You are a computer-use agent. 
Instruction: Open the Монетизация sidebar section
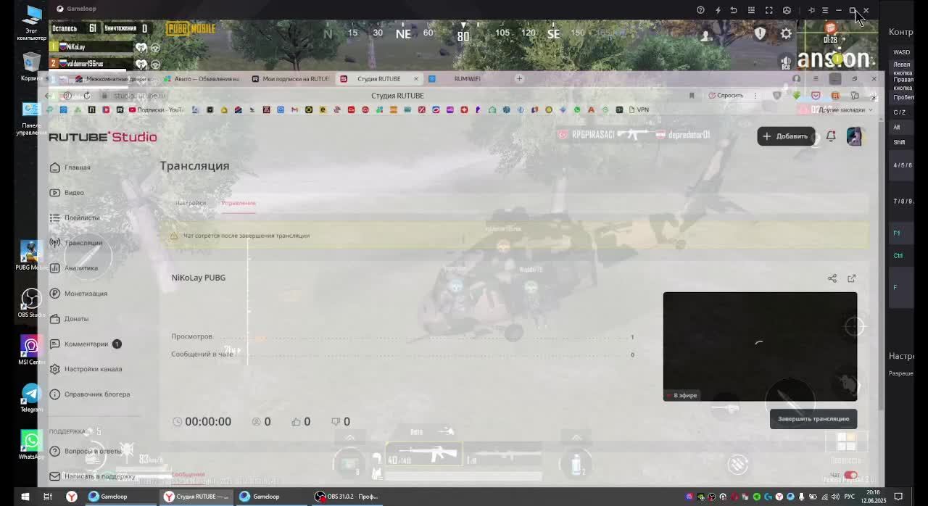click(x=78, y=294)
